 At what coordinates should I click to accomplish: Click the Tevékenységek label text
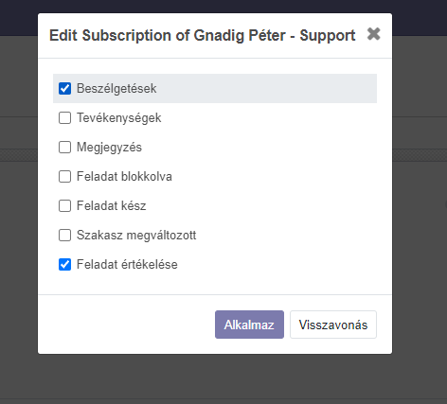pos(119,118)
